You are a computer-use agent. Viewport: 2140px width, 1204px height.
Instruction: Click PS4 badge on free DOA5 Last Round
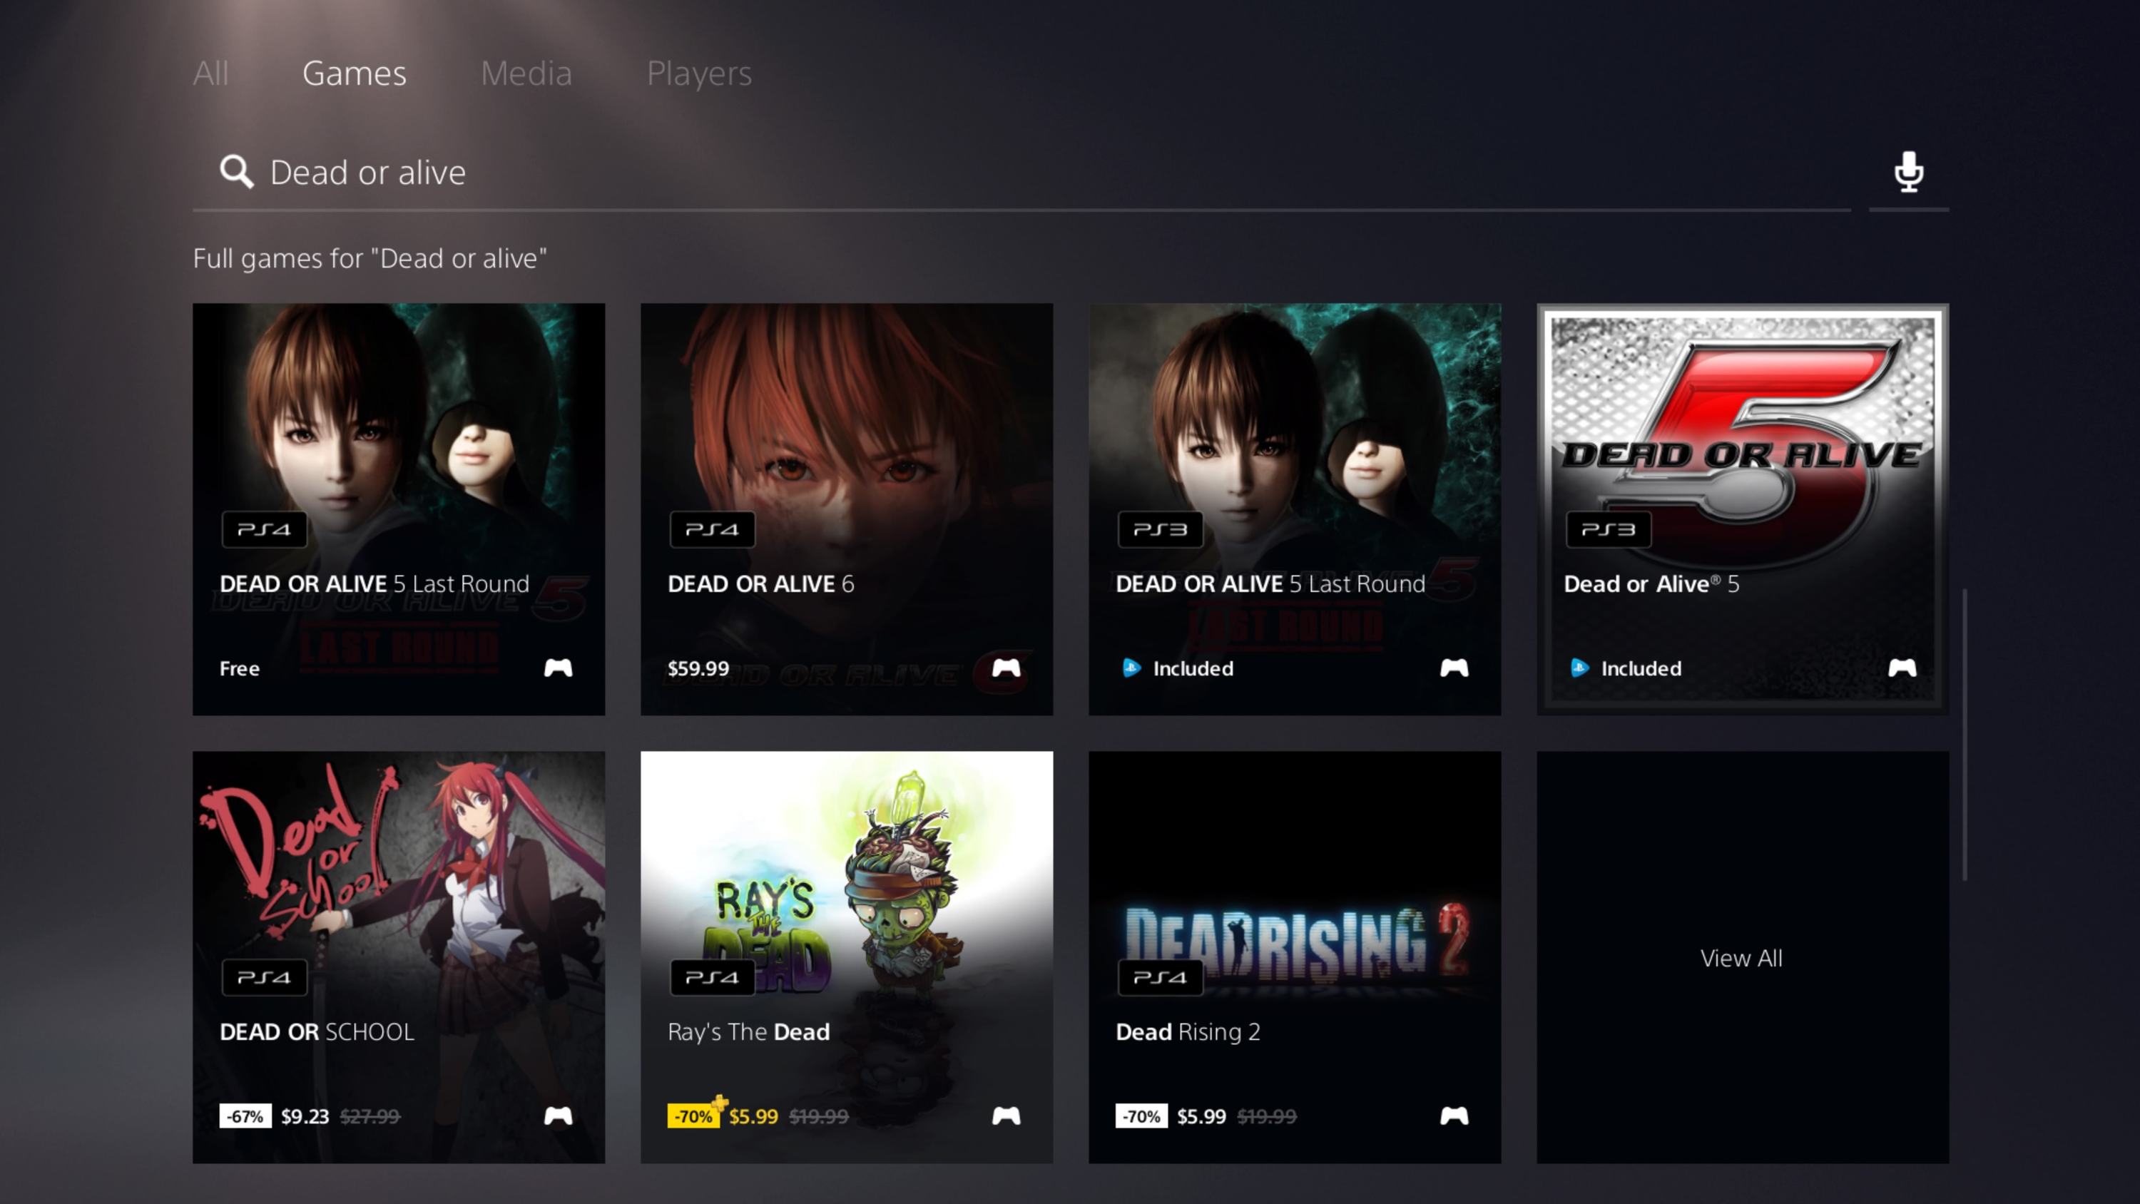coord(264,529)
